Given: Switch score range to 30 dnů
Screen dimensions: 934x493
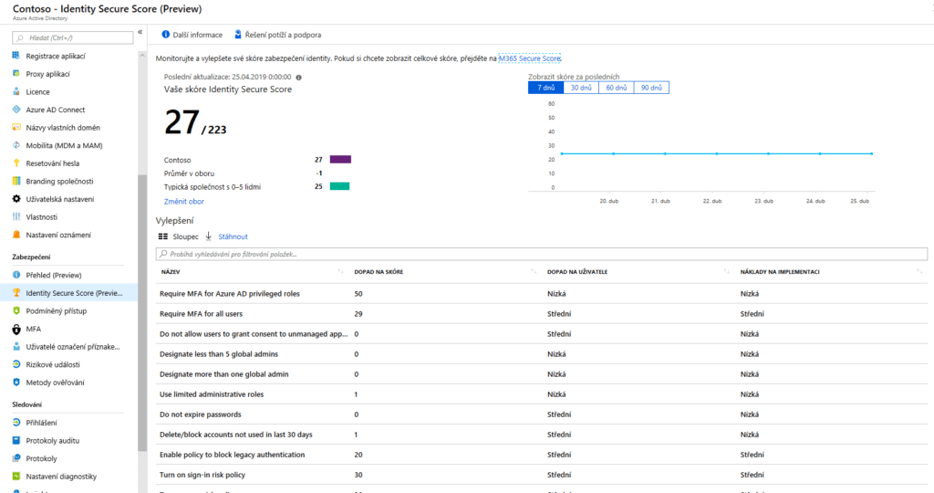Looking at the screenshot, I should [x=581, y=88].
